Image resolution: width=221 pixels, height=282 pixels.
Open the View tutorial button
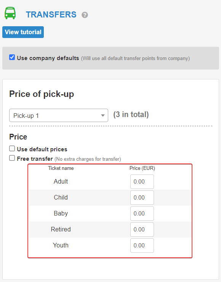[x=23, y=32]
